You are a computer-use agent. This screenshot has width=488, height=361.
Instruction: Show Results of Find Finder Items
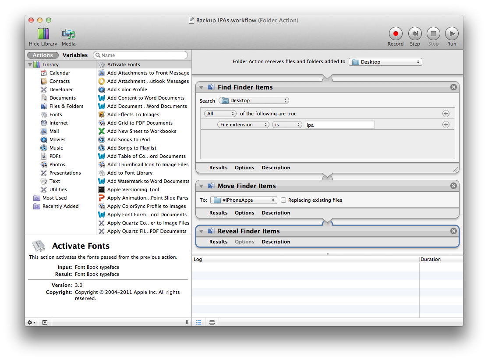pyautogui.click(x=218, y=168)
